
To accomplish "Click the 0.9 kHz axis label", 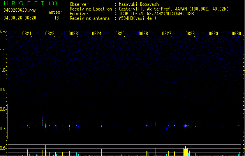I will coord(3,89).
